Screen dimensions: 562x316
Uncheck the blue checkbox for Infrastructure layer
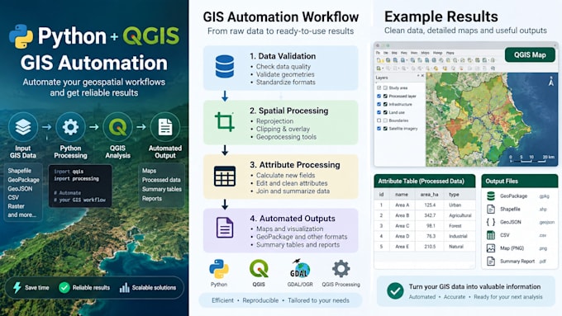coord(379,104)
